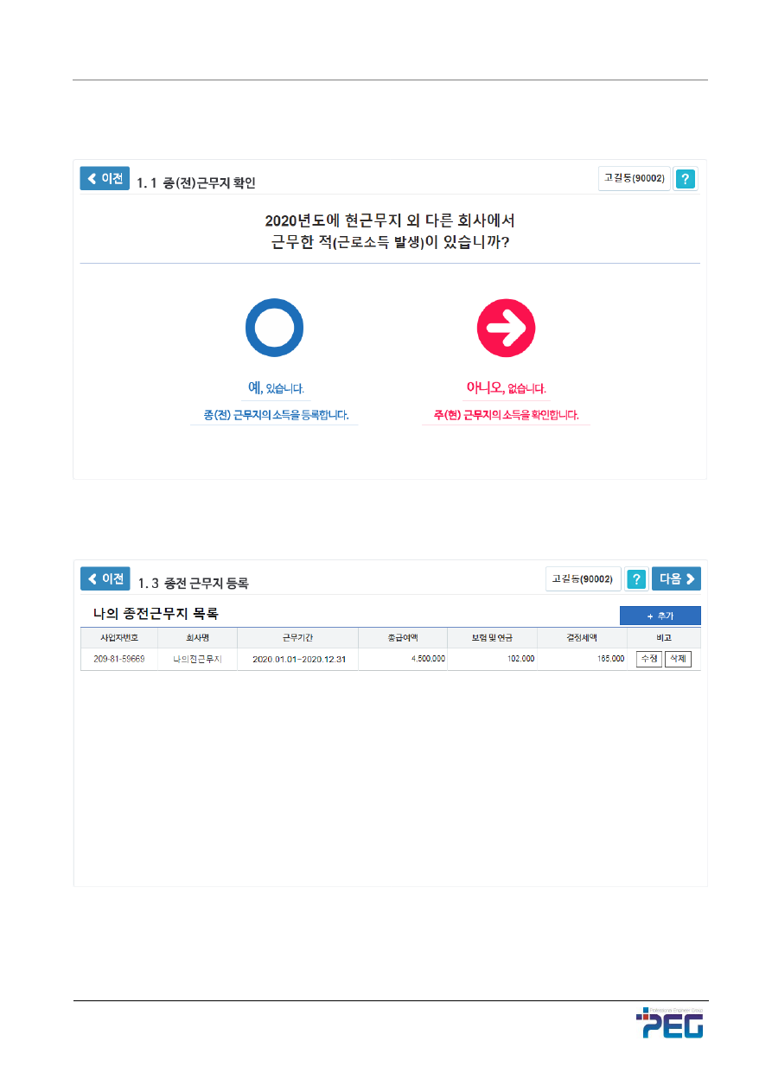Click the PEG logo in the footer
The height and width of the screenshot is (1092, 772).
tap(670, 1024)
